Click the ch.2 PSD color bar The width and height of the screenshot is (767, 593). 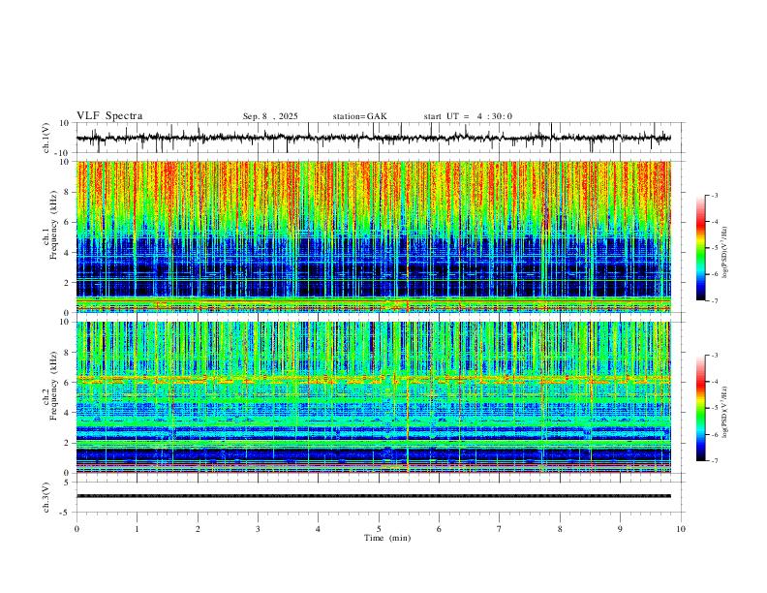click(x=701, y=408)
